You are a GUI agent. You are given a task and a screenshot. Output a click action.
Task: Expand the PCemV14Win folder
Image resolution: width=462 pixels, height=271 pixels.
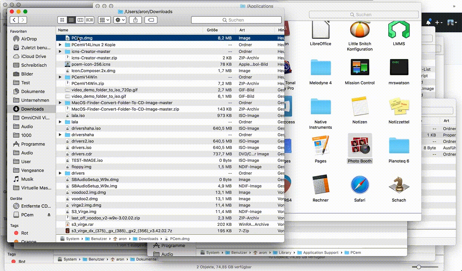pos(60,77)
